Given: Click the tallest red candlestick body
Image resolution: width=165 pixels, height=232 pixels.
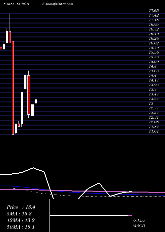Looking at the screenshot, I should (13, 88).
